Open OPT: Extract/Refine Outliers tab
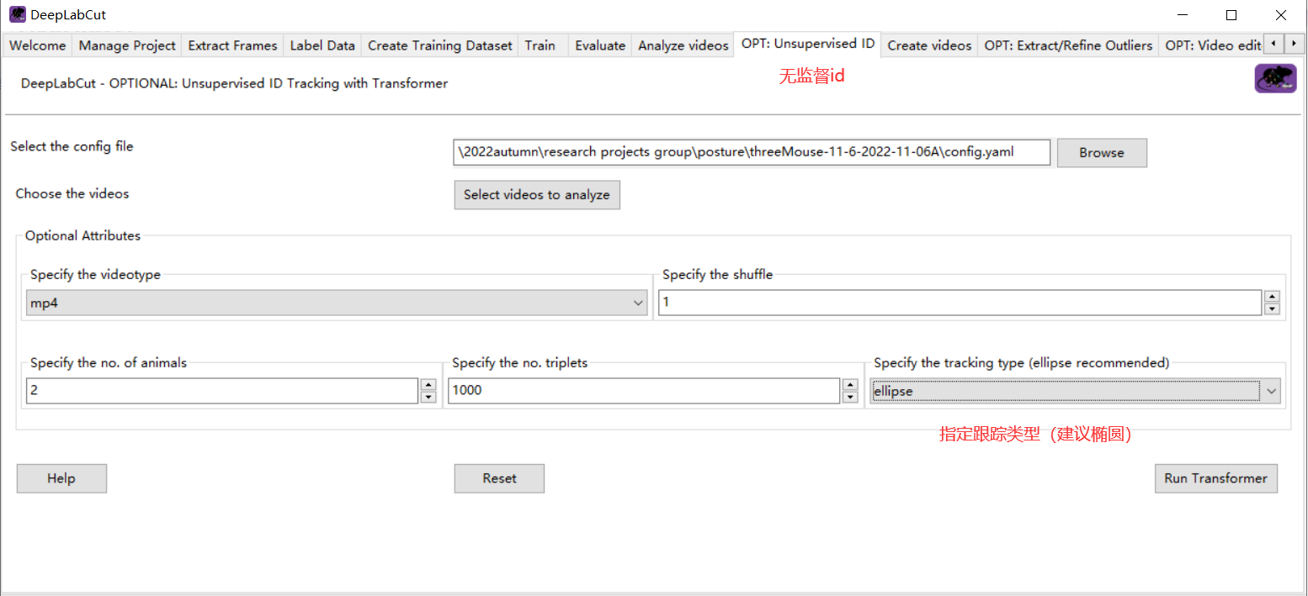Screen dimensions: 1308x596 pos(1068,45)
